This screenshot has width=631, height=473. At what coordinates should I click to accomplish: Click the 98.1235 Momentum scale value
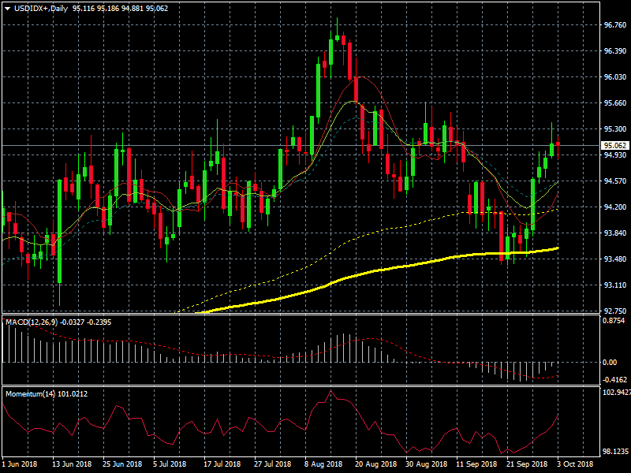click(615, 452)
